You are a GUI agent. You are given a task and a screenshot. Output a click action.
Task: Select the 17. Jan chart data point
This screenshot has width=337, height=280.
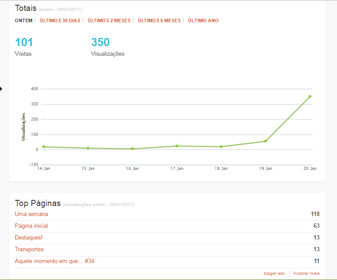[177, 146]
